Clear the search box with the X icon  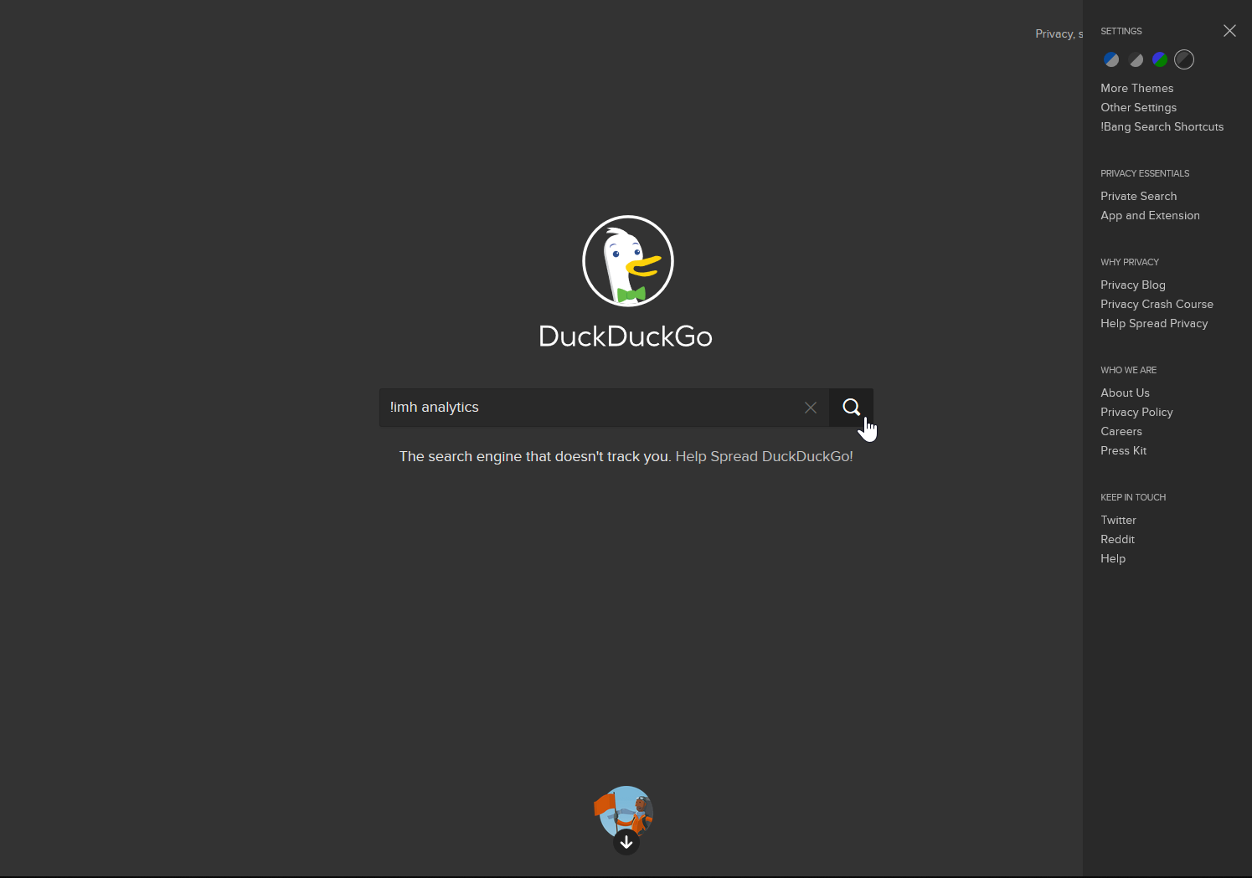tap(811, 408)
